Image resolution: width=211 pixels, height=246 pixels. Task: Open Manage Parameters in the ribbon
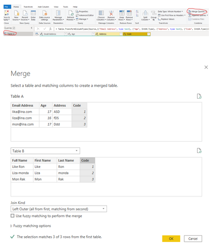tap(58, 15)
